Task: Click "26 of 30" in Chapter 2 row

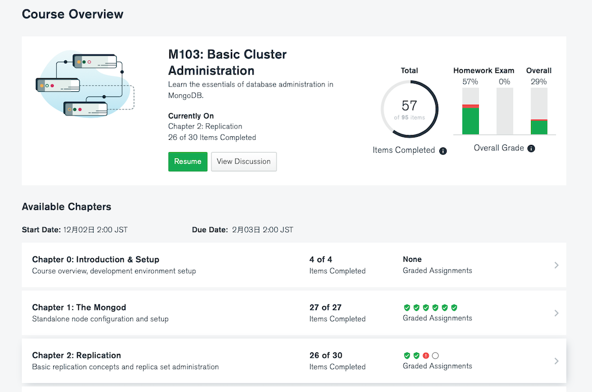Action: (326, 355)
